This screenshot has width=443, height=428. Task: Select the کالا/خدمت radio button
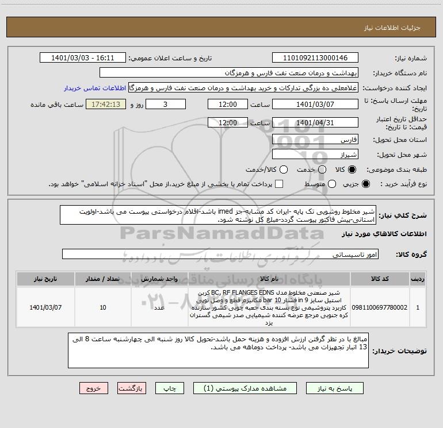(284, 169)
